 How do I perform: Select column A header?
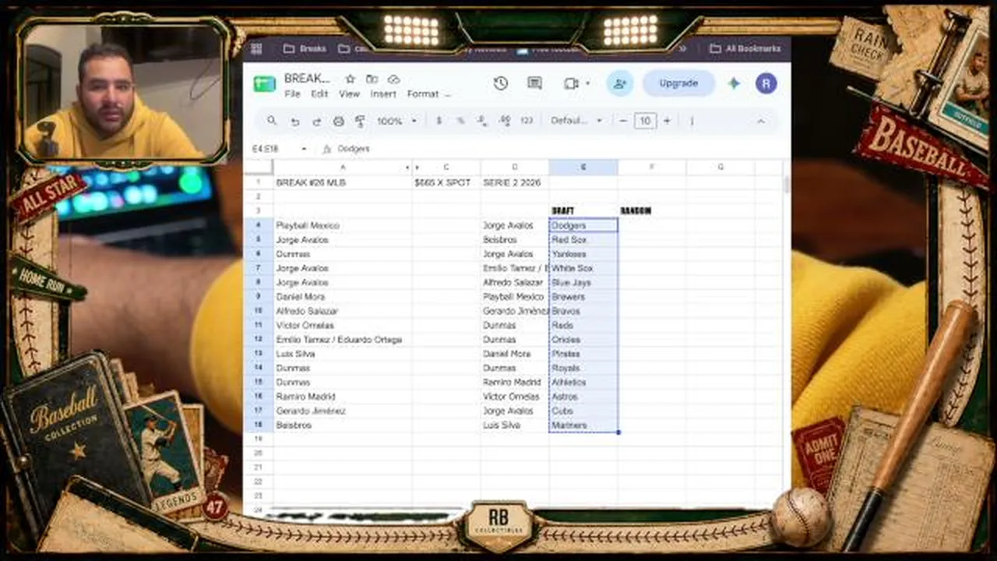(x=343, y=168)
